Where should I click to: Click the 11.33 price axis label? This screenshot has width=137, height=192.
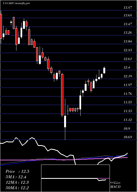pos(128,111)
